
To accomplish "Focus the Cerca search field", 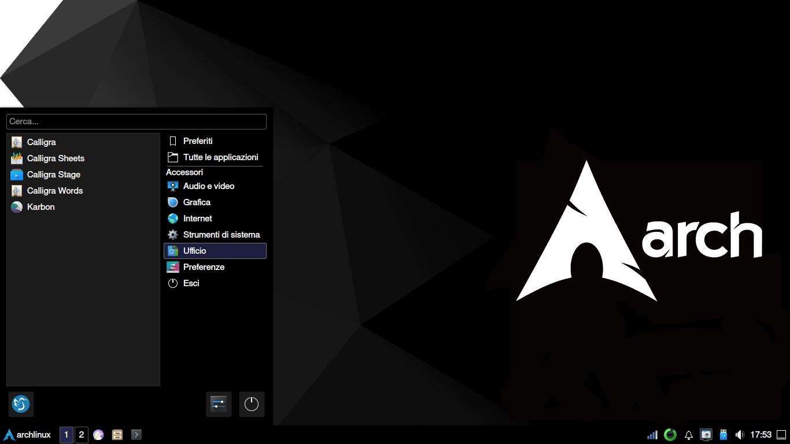I will coord(136,121).
